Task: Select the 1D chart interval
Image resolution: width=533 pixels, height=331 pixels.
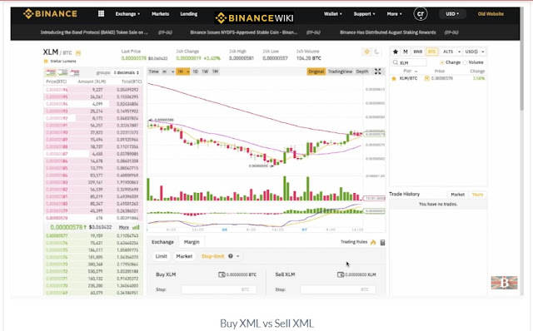Action: 195,72
